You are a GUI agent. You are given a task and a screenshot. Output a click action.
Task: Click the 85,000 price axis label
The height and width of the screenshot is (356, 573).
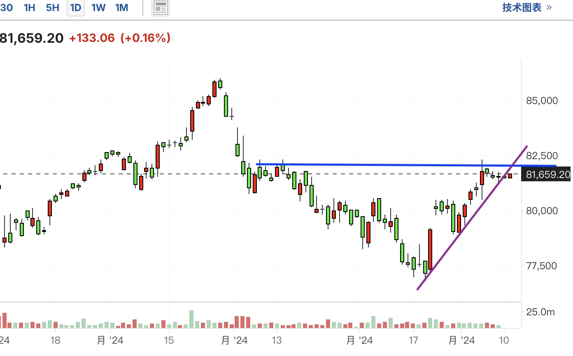[542, 101]
